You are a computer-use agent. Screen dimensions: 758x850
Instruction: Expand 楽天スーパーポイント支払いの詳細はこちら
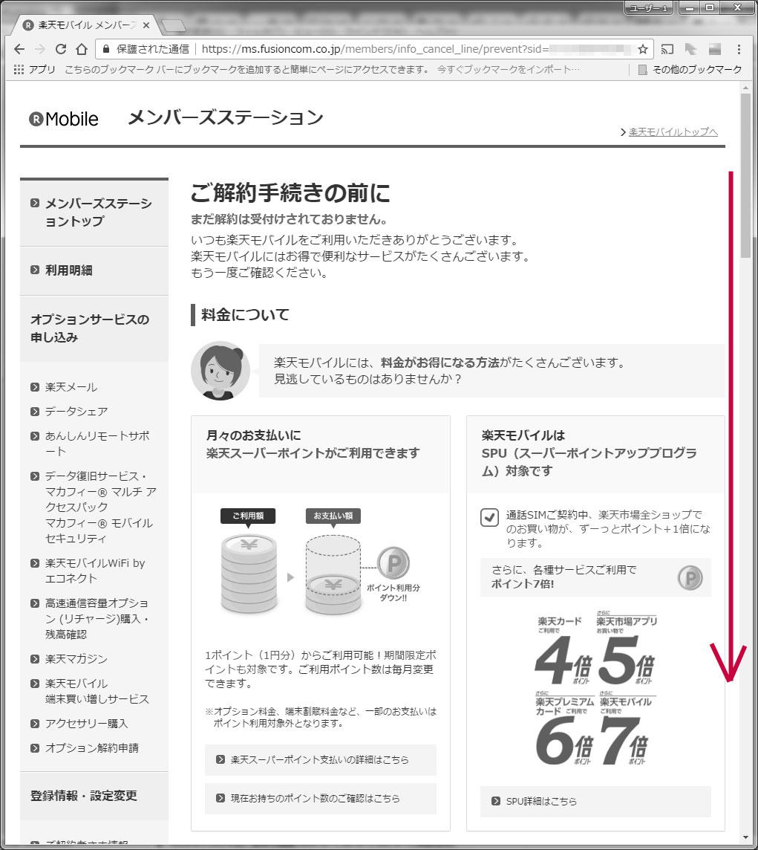pyautogui.click(x=320, y=760)
